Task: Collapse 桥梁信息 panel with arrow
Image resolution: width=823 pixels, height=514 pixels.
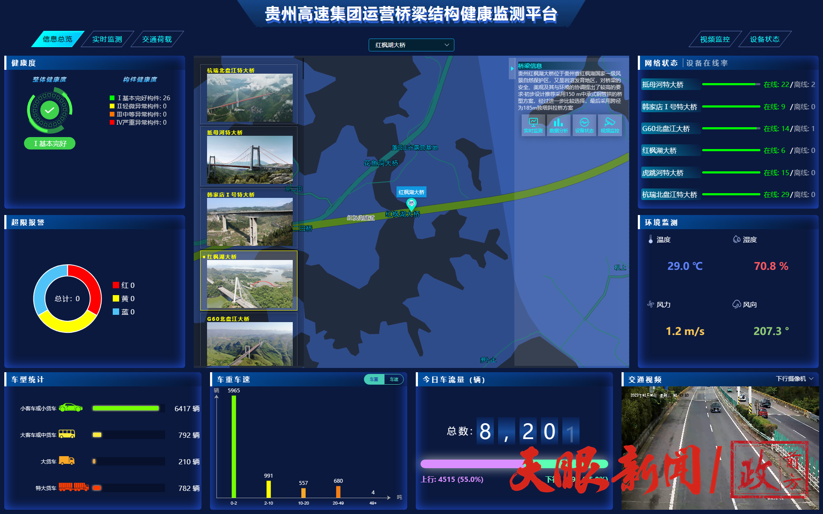Action: point(512,69)
